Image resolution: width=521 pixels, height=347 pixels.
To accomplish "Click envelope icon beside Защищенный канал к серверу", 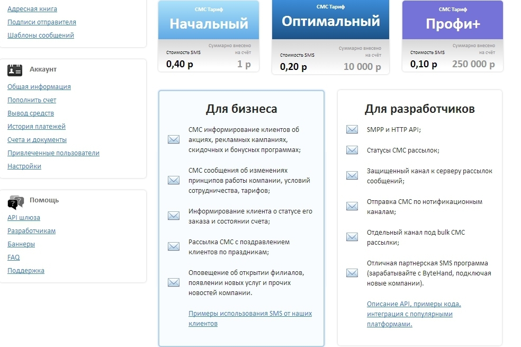I will click(x=352, y=175).
